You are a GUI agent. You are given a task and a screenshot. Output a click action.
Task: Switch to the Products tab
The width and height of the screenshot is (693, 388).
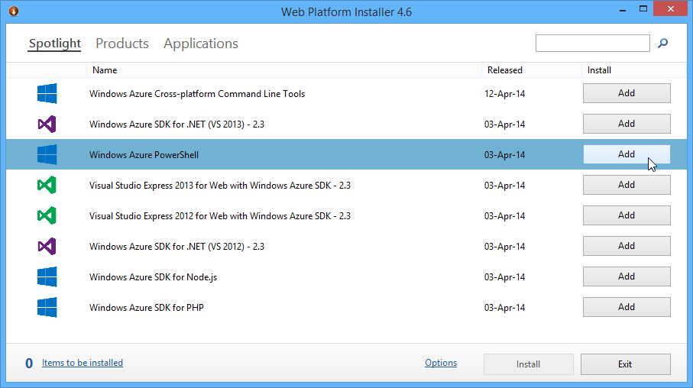pos(122,44)
